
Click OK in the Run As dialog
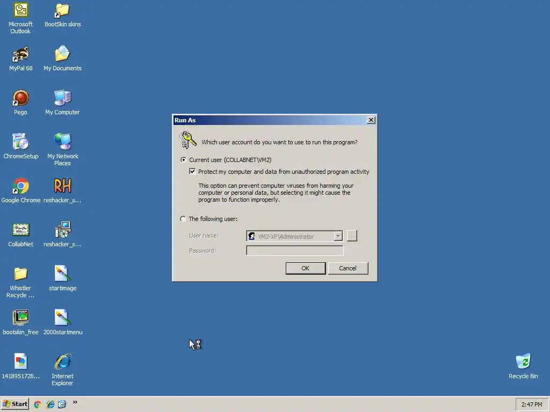(x=306, y=268)
